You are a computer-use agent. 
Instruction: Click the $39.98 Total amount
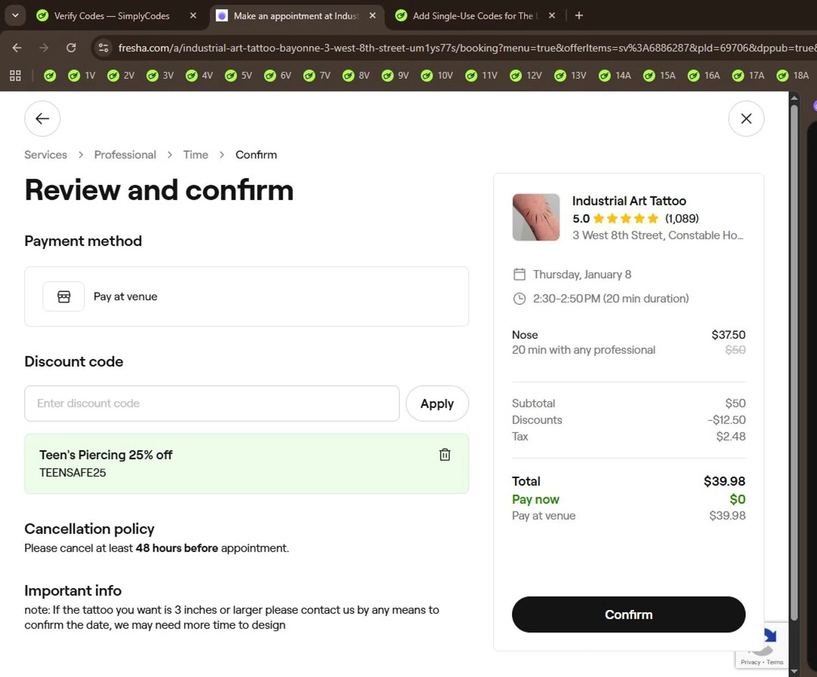(x=724, y=481)
